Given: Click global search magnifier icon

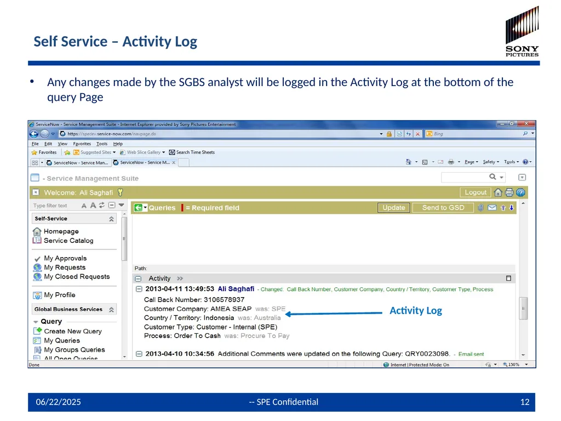Looking at the screenshot, I should click(x=493, y=177).
